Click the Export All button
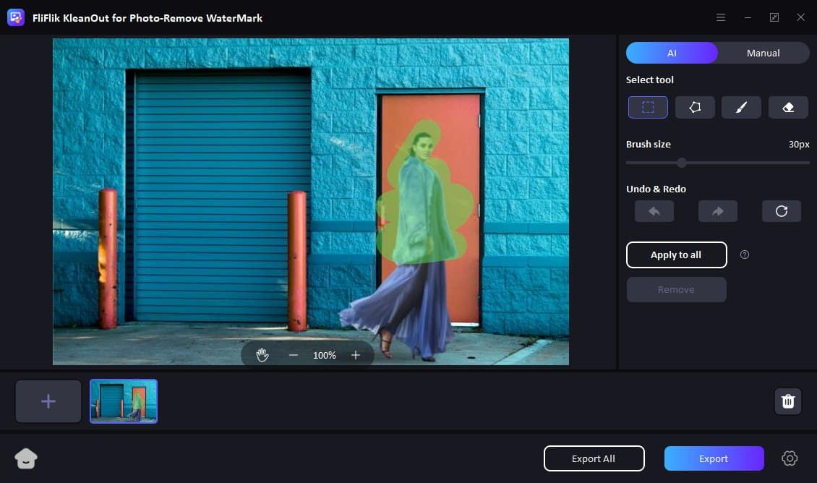This screenshot has height=483, width=817. [x=594, y=458]
